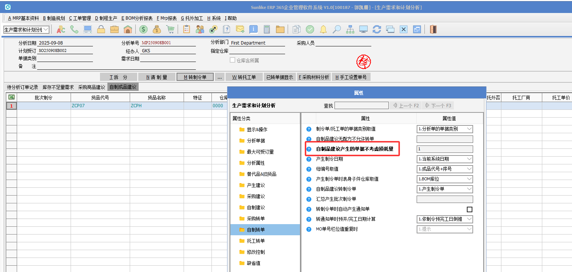
Task: Click the 查找 search input field
Action: (361, 106)
